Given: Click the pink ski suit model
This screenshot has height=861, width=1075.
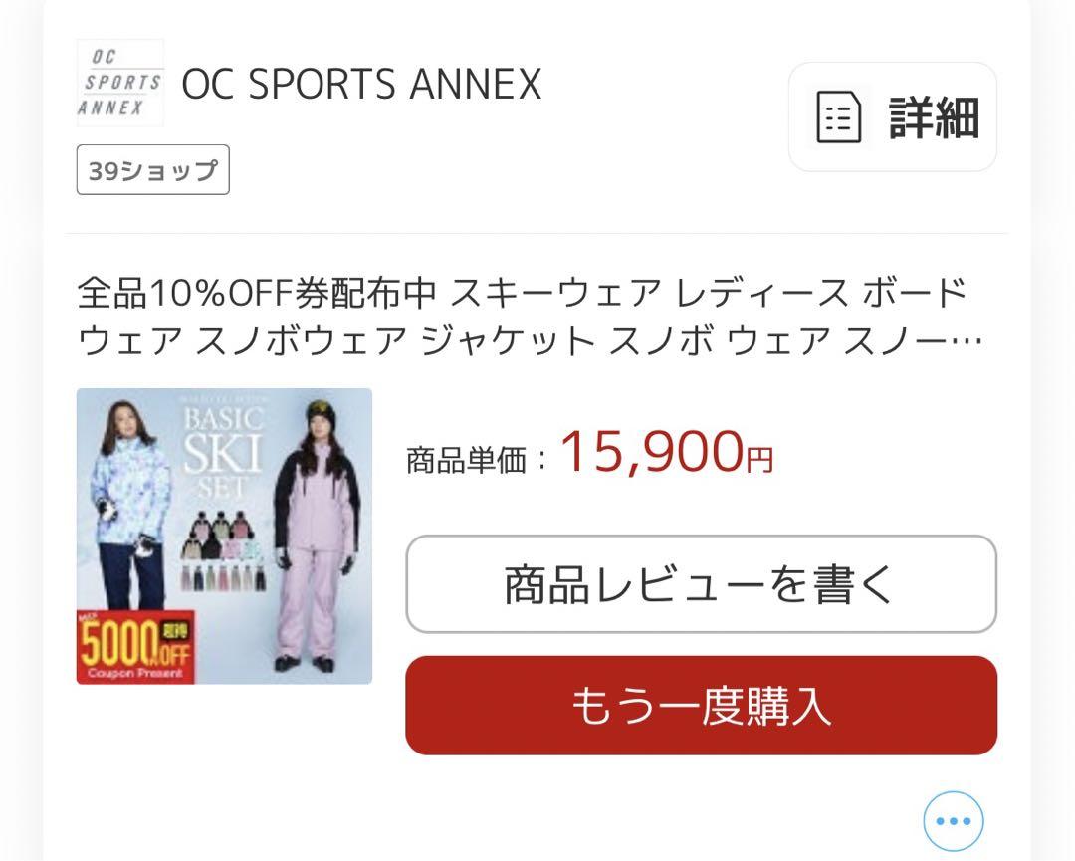Looking at the screenshot, I should (317, 537).
